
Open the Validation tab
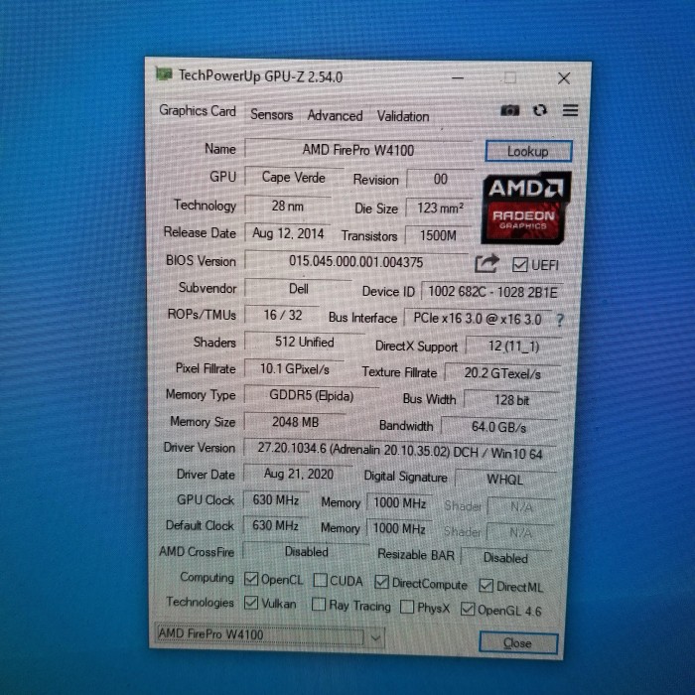403,116
